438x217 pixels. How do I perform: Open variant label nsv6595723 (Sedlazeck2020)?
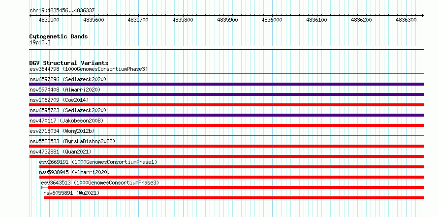pos(68,110)
